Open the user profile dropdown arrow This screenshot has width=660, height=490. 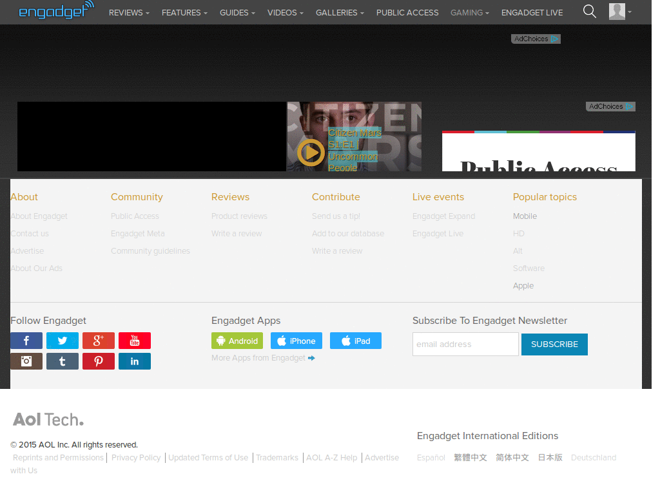point(628,12)
